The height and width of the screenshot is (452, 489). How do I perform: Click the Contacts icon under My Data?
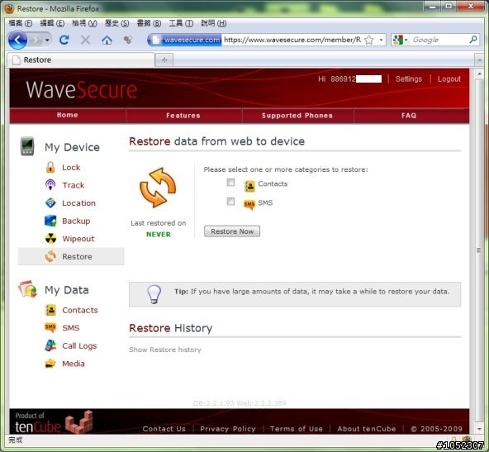point(50,310)
